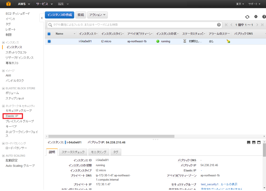
Task: Open キーペア in the sidebar
Action: point(11,127)
